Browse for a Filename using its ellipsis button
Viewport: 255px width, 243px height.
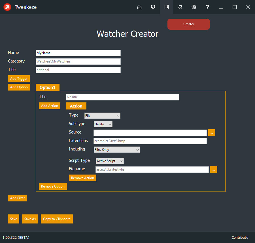pos(214,169)
